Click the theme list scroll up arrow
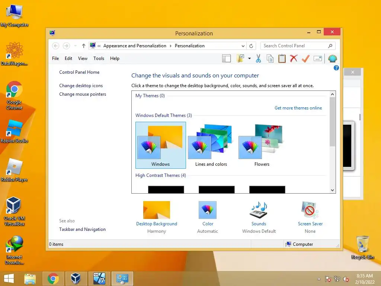Screen dimensions: 381x286 tap(332, 94)
